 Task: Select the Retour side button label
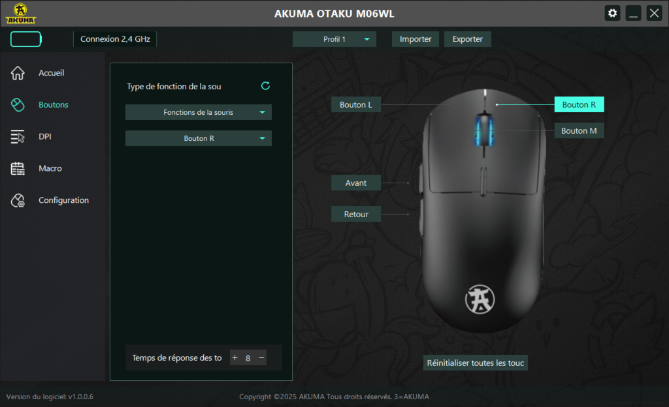pyautogui.click(x=356, y=214)
